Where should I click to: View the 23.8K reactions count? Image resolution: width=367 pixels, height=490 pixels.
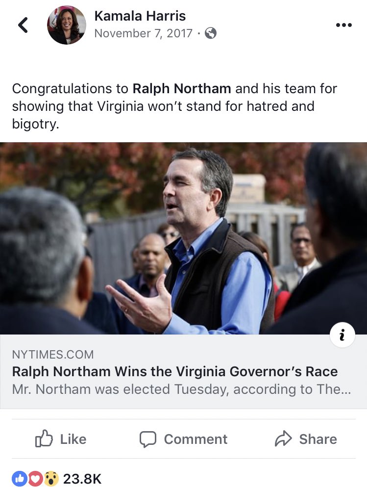coord(82,479)
